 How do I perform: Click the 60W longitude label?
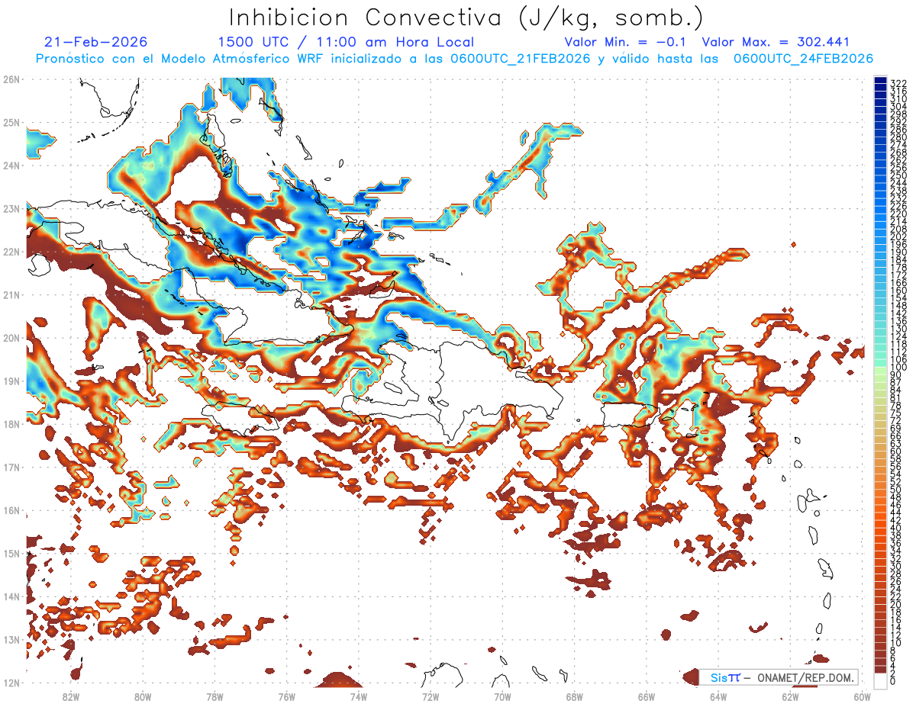coord(863,696)
